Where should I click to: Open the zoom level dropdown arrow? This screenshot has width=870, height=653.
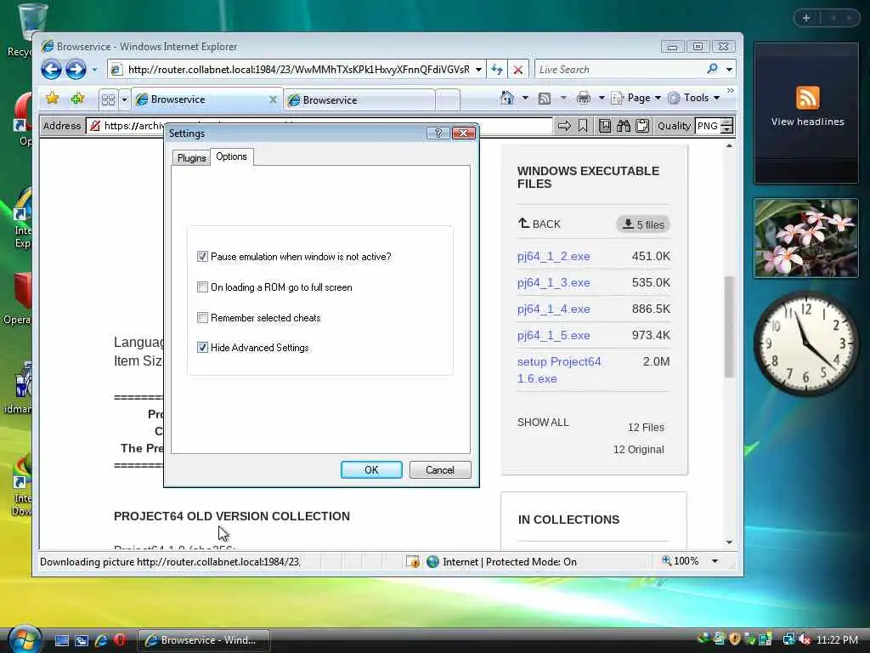(x=715, y=561)
